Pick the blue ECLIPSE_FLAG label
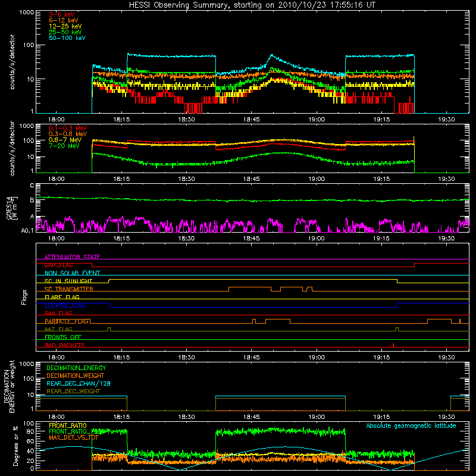The image size is (476, 476). (65, 305)
